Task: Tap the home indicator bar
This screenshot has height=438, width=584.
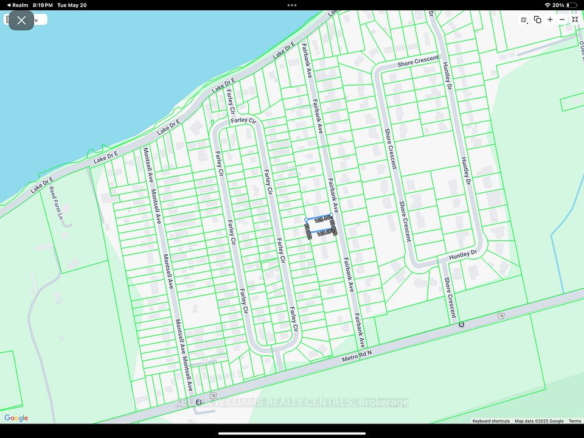Action: pyautogui.click(x=292, y=434)
